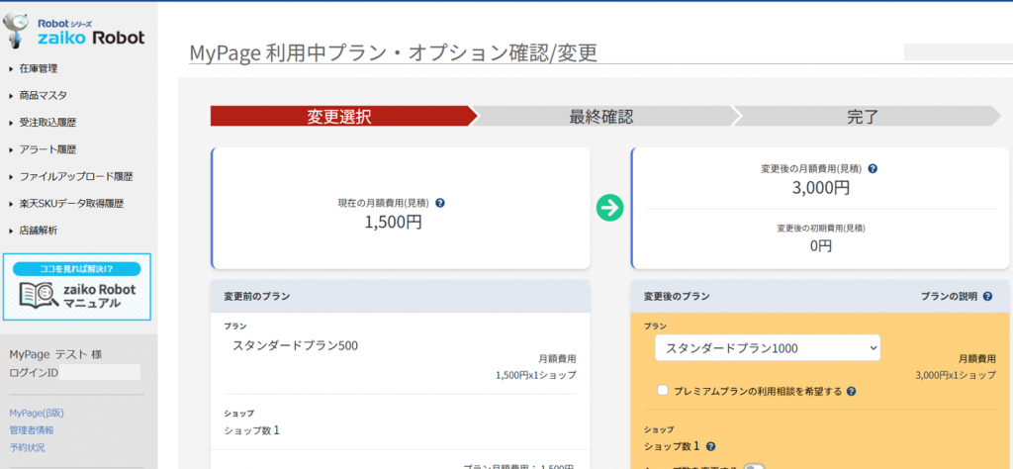Click the ログインID label
Screen dimensions: 1013x469
click(34, 373)
